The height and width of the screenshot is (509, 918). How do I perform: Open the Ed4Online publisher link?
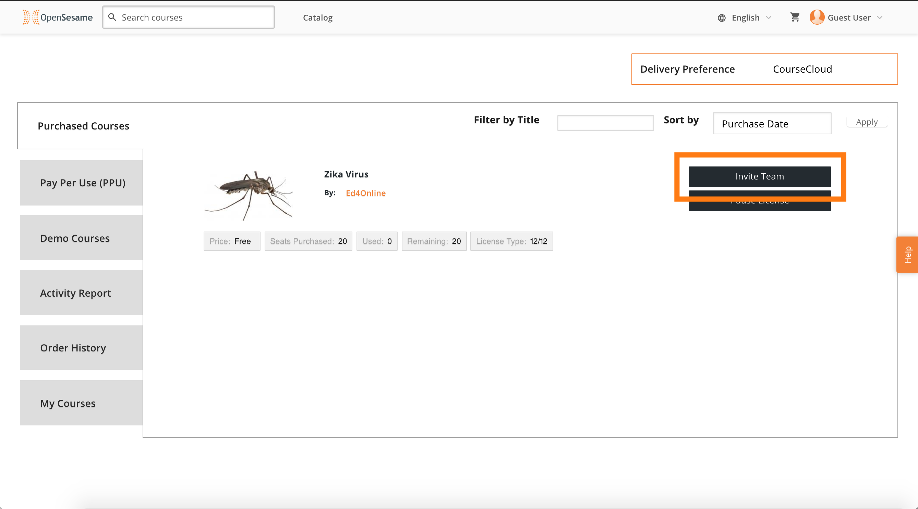[x=366, y=193]
